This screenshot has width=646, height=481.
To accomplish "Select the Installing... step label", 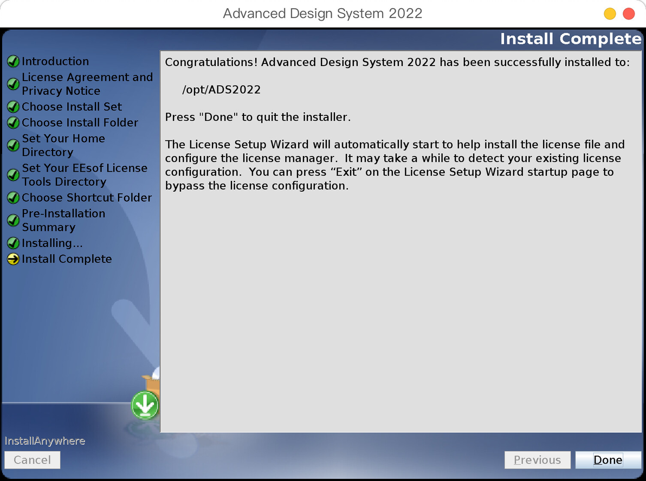I will [53, 243].
